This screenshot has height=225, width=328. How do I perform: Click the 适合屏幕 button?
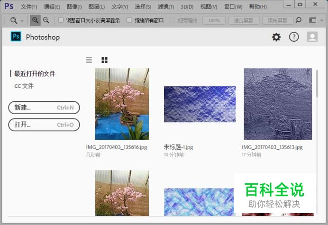coord(244,20)
